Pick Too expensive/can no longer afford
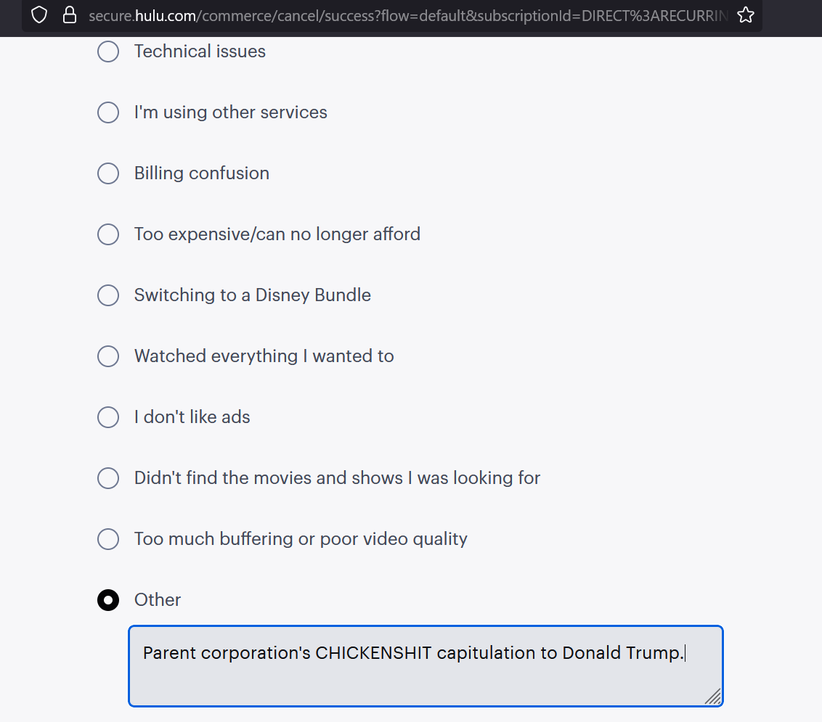Viewport: 822px width, 722px height. 108,234
